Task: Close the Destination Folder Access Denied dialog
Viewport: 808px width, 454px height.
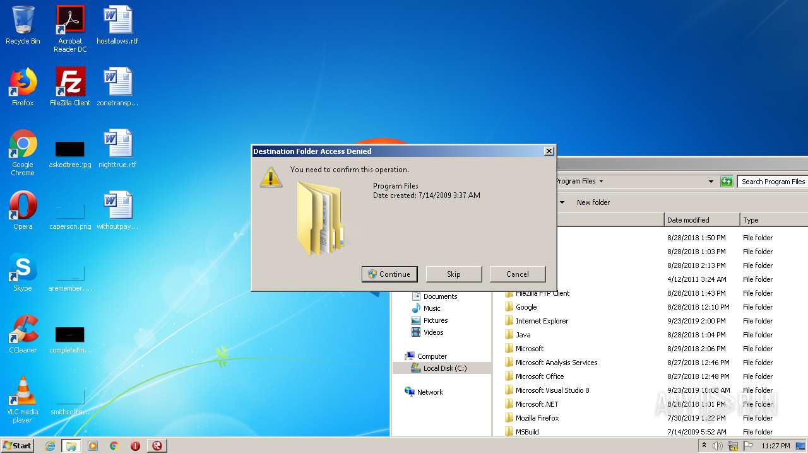Action: pos(549,151)
